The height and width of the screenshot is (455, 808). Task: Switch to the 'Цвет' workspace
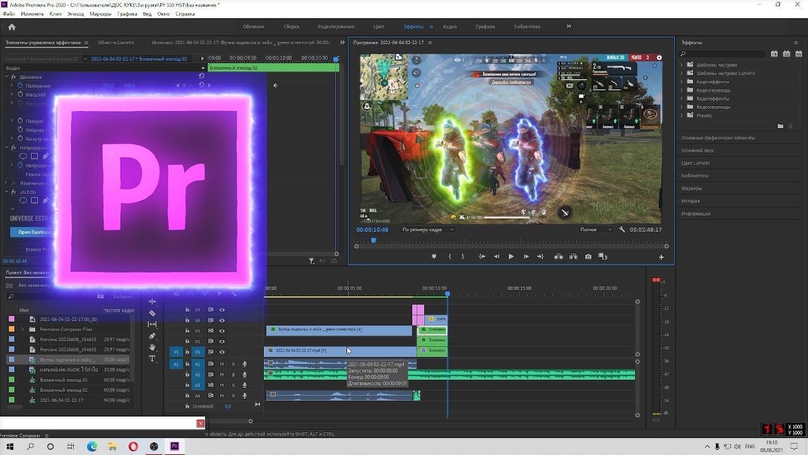(379, 27)
